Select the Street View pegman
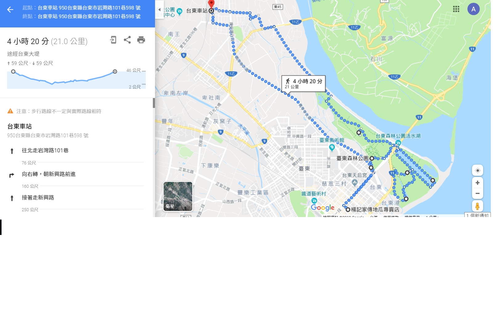The width and height of the screenshot is (493, 333). pos(478,206)
